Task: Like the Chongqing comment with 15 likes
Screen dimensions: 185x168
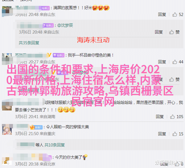Action: point(175,134)
